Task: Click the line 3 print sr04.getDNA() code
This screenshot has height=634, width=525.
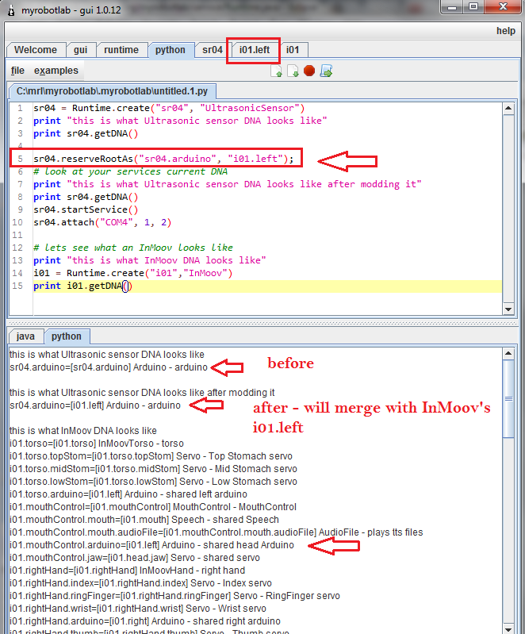Action: [x=86, y=133]
